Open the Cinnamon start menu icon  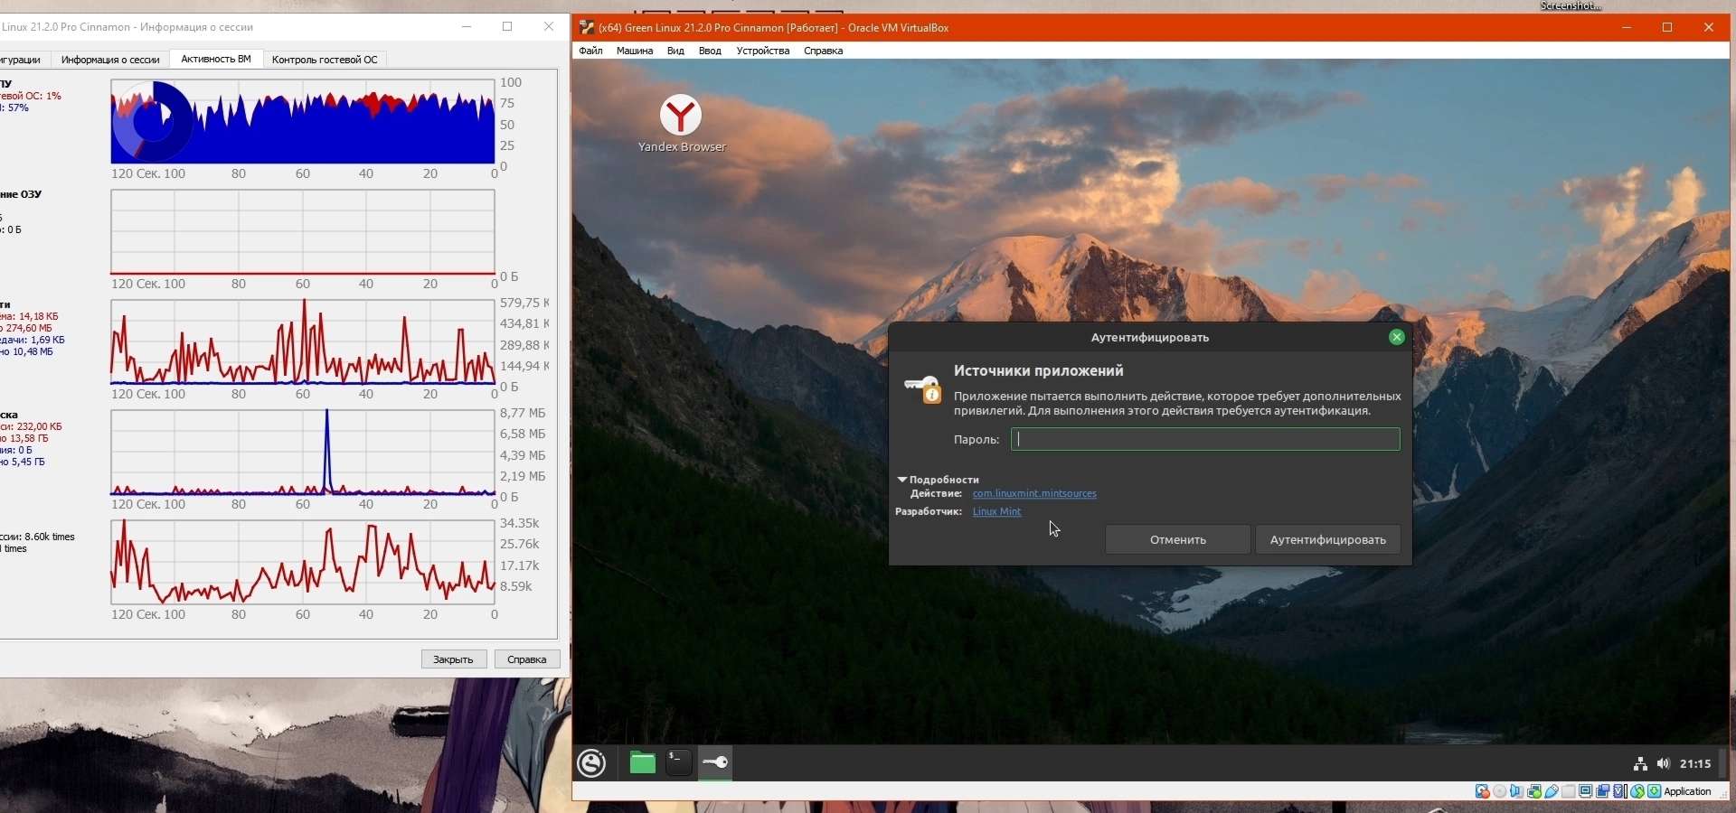592,763
